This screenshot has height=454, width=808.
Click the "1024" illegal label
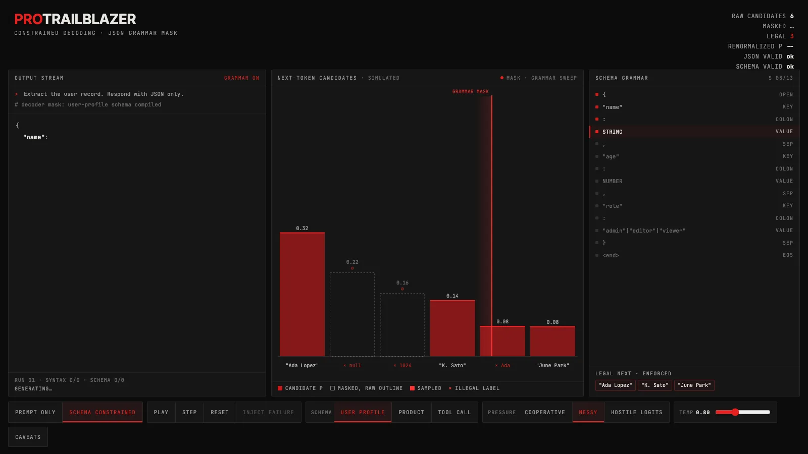click(x=402, y=366)
